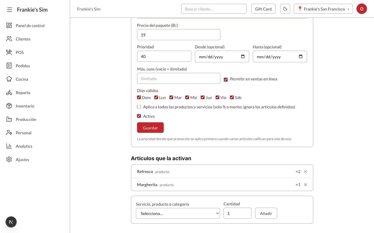
Task: Open the user avatar menu
Action: pyautogui.click(x=362, y=9)
